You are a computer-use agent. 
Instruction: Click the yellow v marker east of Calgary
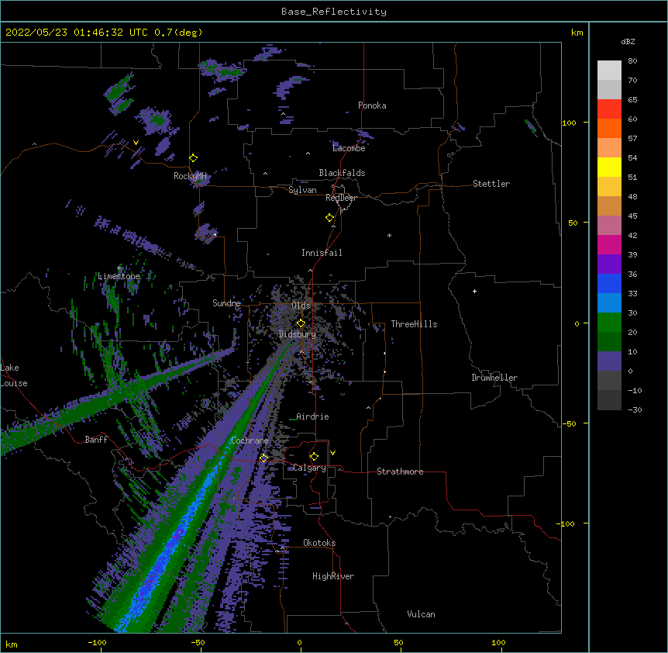(332, 453)
